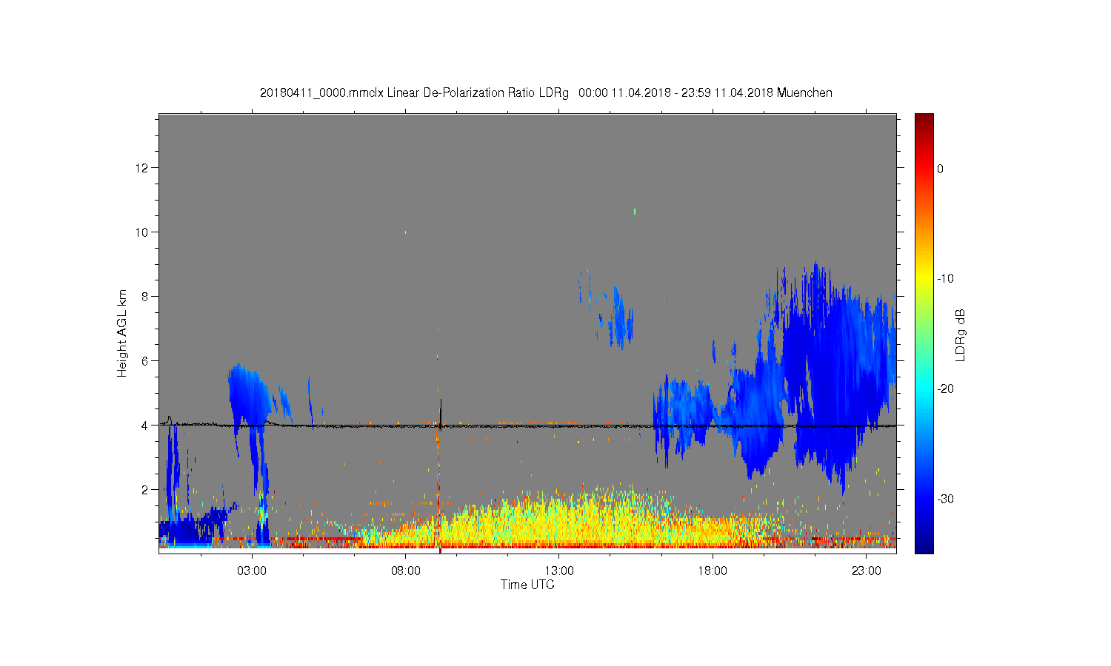
Task: Click the vertical LDRg rainbow color scale bar
Action: [x=924, y=333]
